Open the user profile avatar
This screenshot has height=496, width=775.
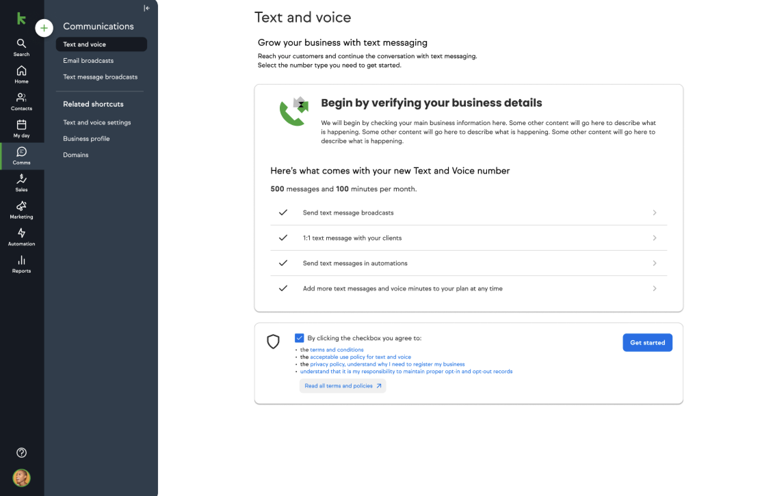click(x=21, y=478)
